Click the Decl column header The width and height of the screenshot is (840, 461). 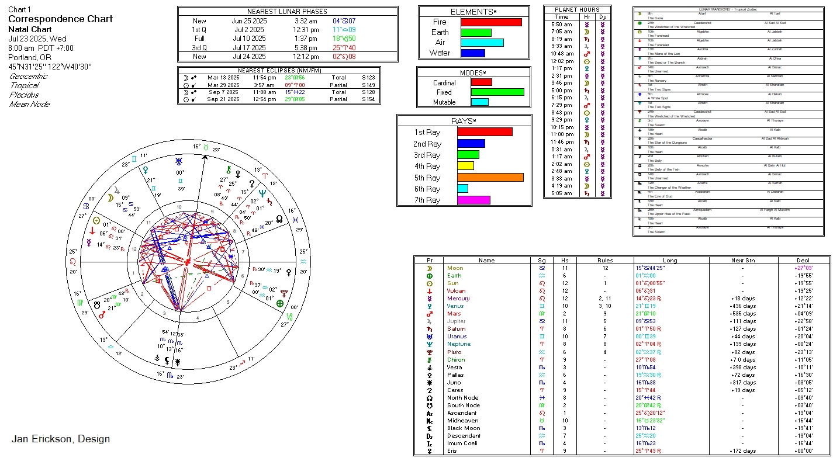tap(803, 261)
